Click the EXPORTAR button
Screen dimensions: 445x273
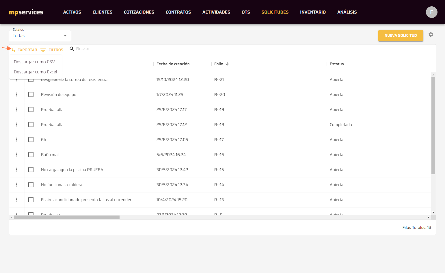click(x=24, y=50)
